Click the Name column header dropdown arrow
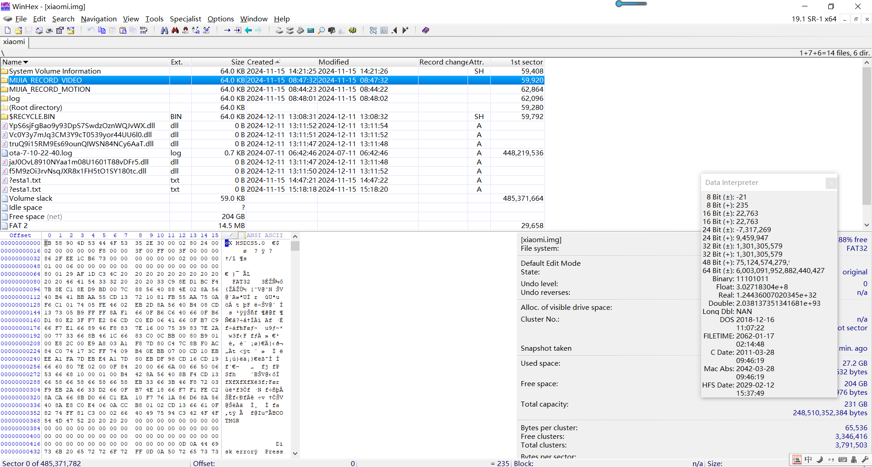Image resolution: width=872 pixels, height=467 pixels. pos(26,62)
